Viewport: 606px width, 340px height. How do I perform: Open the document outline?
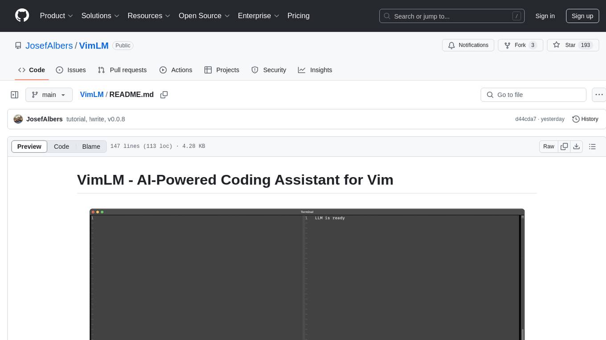[x=592, y=146]
